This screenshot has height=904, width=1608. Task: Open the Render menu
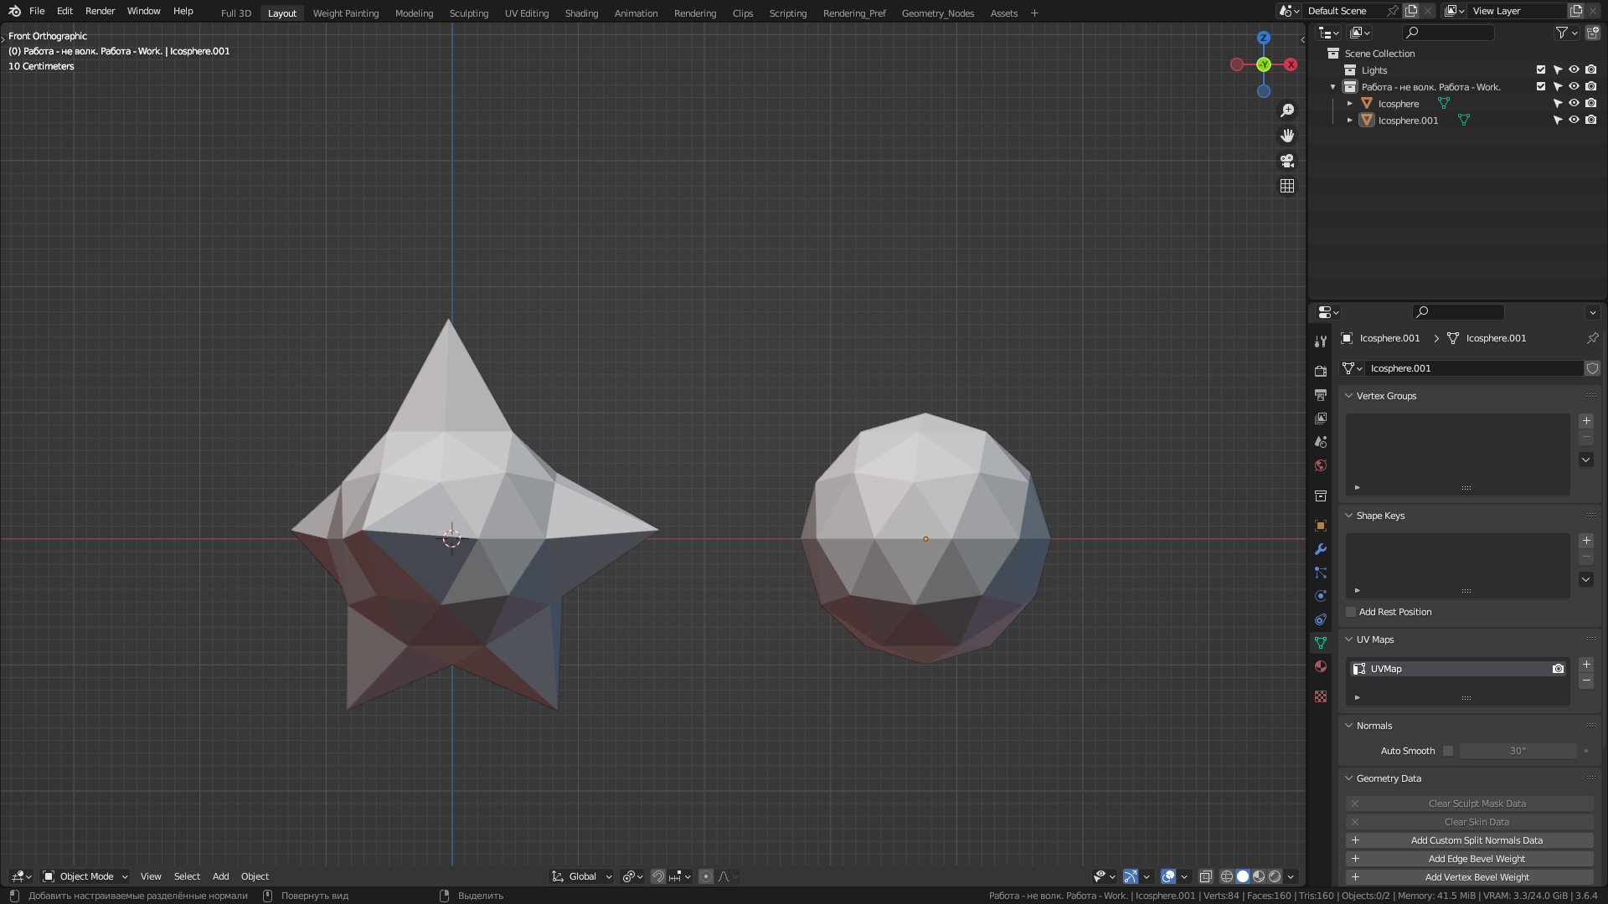[100, 11]
